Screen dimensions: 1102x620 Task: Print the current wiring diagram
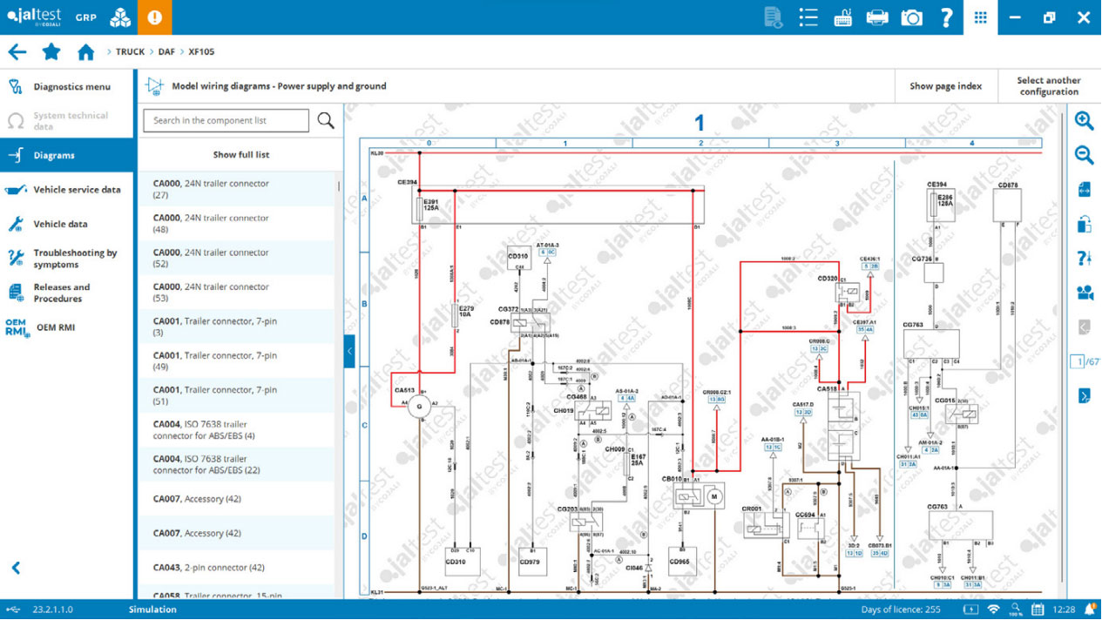click(877, 17)
